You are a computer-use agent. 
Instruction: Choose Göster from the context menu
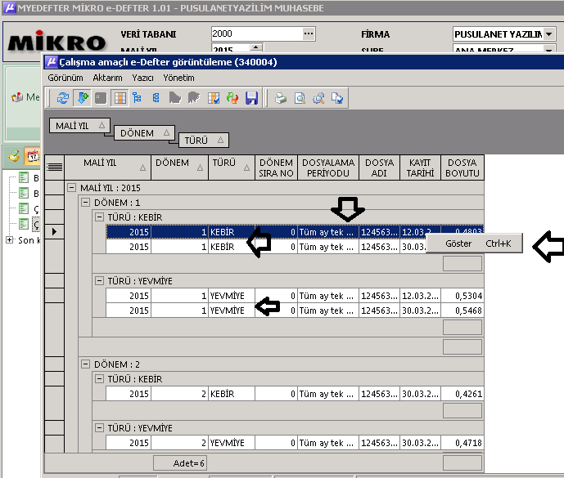(474, 243)
